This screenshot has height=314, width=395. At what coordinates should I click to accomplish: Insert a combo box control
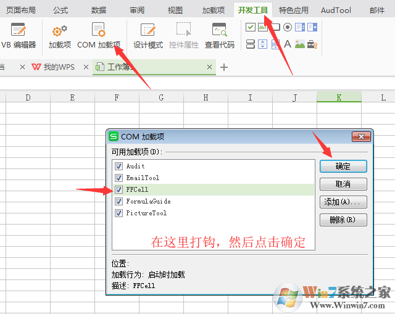(312, 27)
